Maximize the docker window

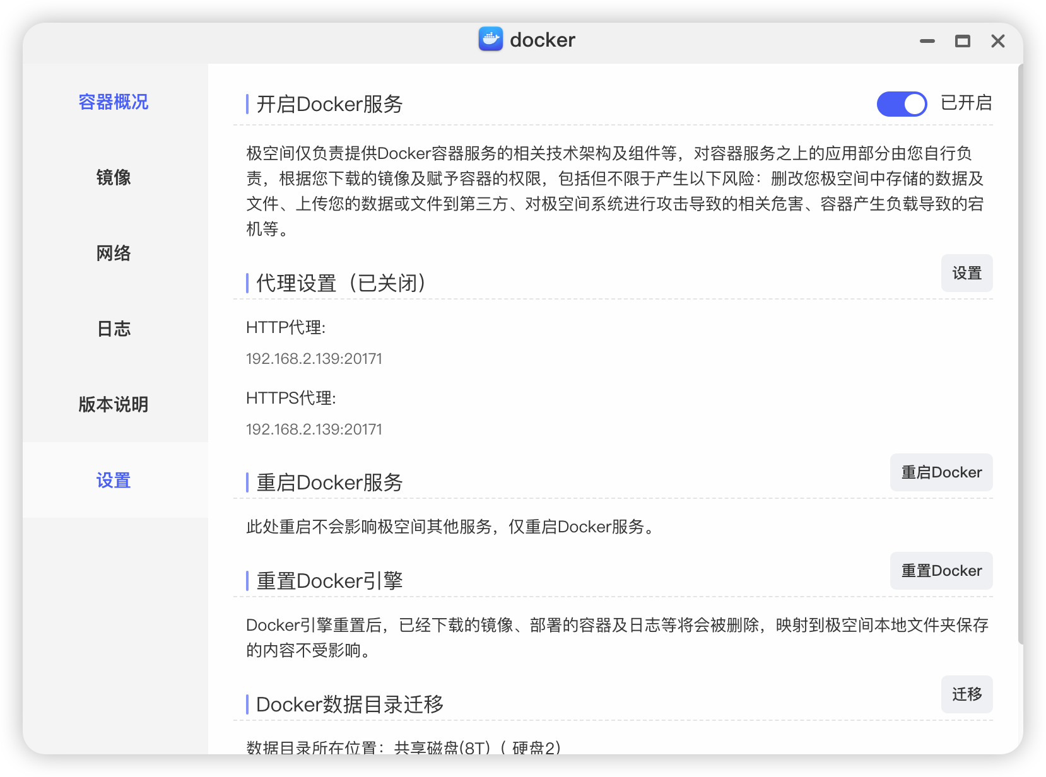962,41
